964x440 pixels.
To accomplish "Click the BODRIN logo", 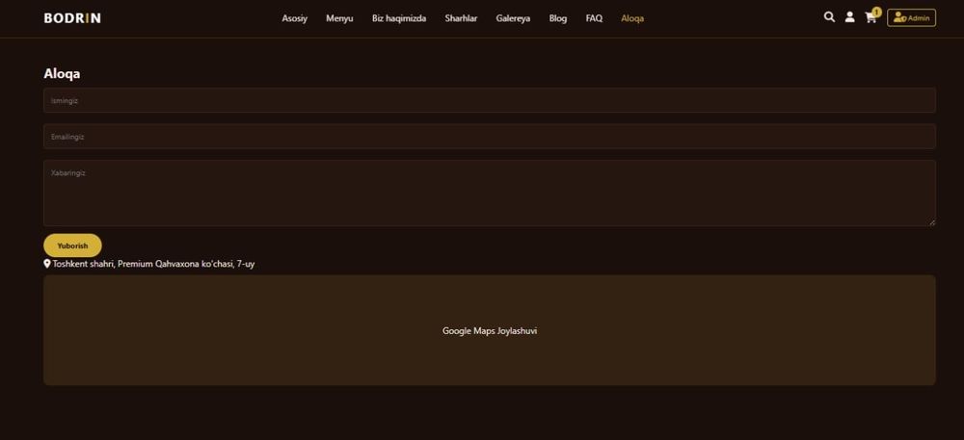I will [x=72, y=18].
